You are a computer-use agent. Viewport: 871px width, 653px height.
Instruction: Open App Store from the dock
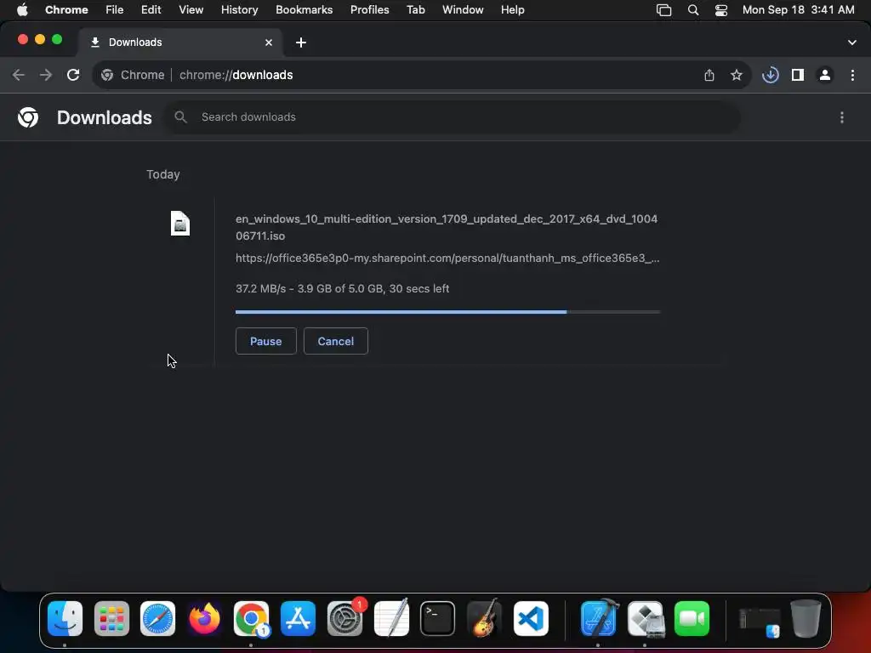(x=298, y=619)
